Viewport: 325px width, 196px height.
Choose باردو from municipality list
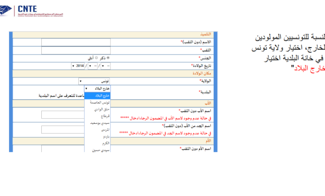pyautogui.click(x=97, y=136)
